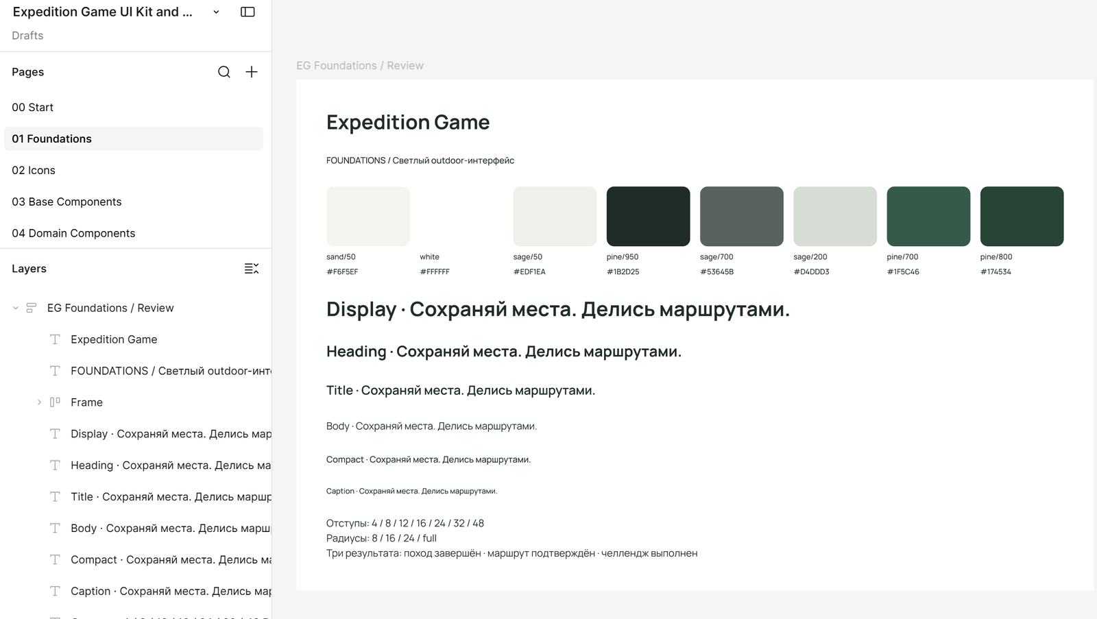The height and width of the screenshot is (619, 1097).
Task: Go to 04 Domain Components page
Action: 134,233
